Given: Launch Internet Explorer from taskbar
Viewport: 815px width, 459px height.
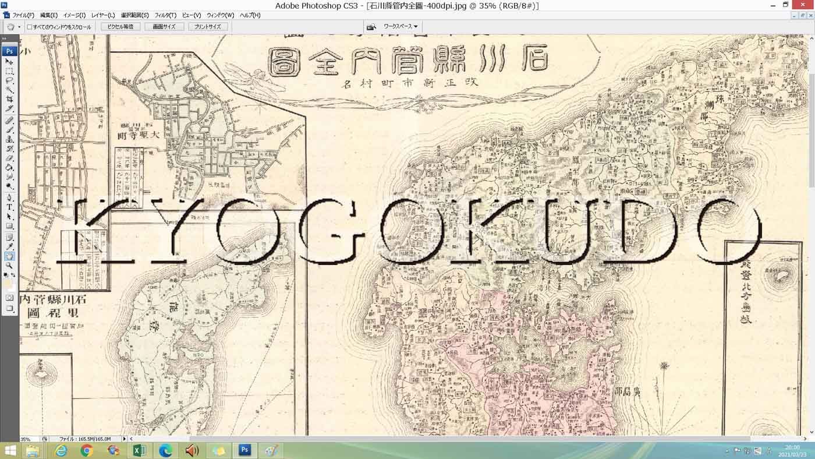Looking at the screenshot, I should pyautogui.click(x=61, y=450).
